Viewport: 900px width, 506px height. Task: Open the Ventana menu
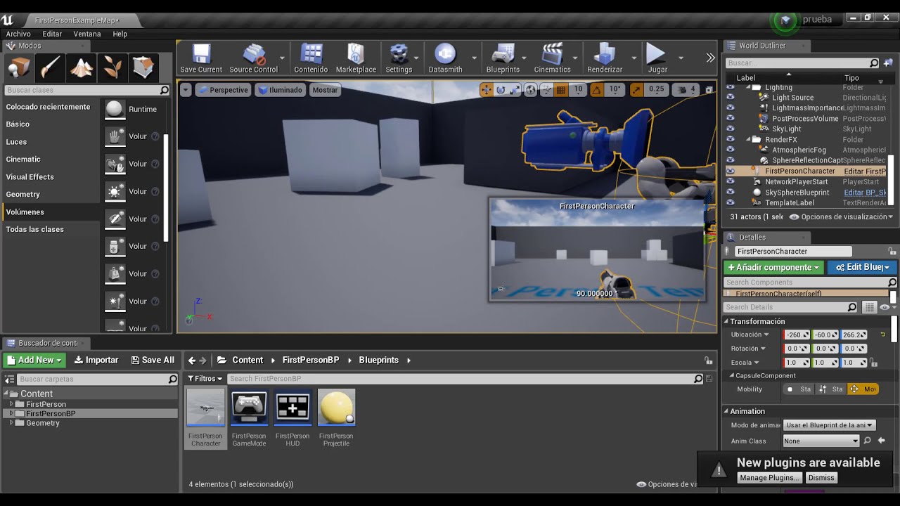(87, 34)
